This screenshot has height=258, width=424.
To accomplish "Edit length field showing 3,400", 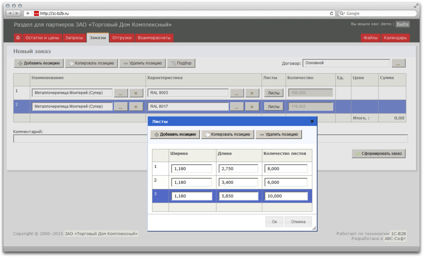I will (238, 182).
